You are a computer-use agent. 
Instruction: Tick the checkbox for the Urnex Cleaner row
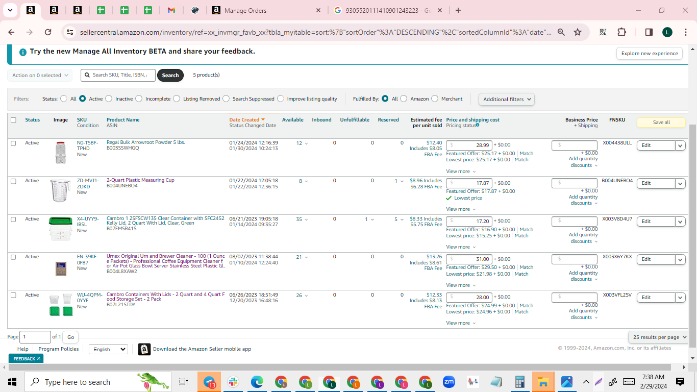point(14,257)
